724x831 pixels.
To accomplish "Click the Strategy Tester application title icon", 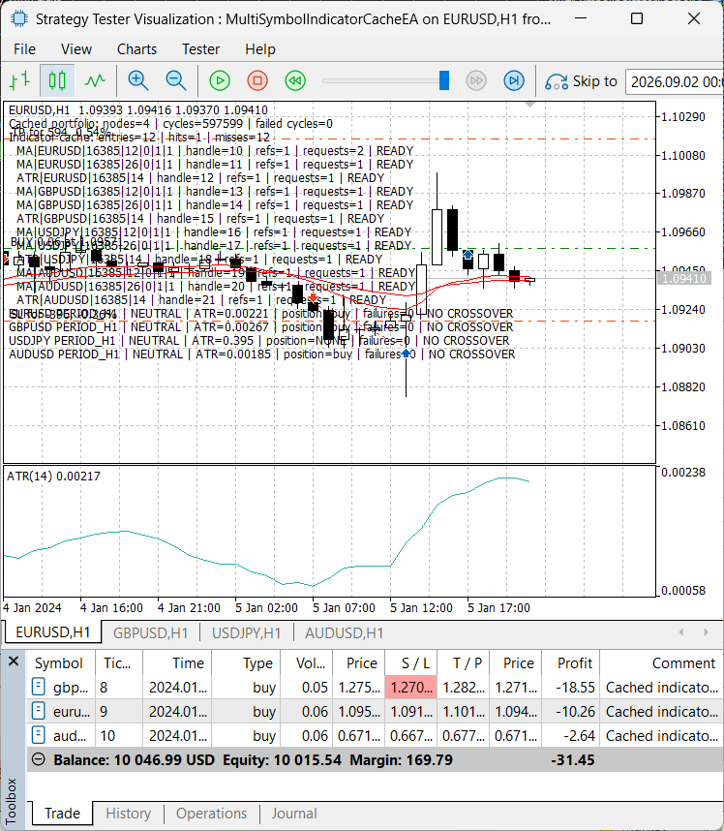I will pyautogui.click(x=19, y=19).
